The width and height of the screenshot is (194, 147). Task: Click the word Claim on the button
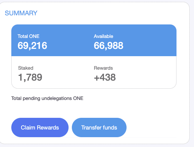(28, 127)
